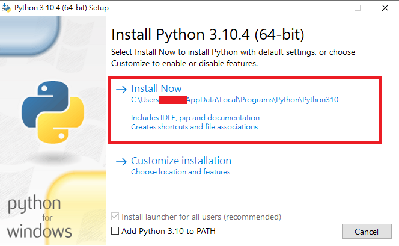Click the arrow icon beside Customize installation
Image resolution: width=399 pixels, height=246 pixels.
click(121, 161)
